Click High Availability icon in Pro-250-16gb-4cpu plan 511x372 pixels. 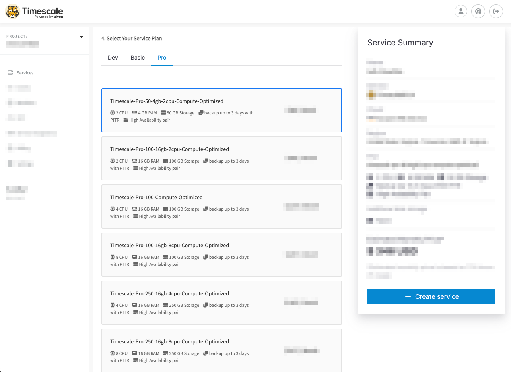pyautogui.click(x=136, y=312)
